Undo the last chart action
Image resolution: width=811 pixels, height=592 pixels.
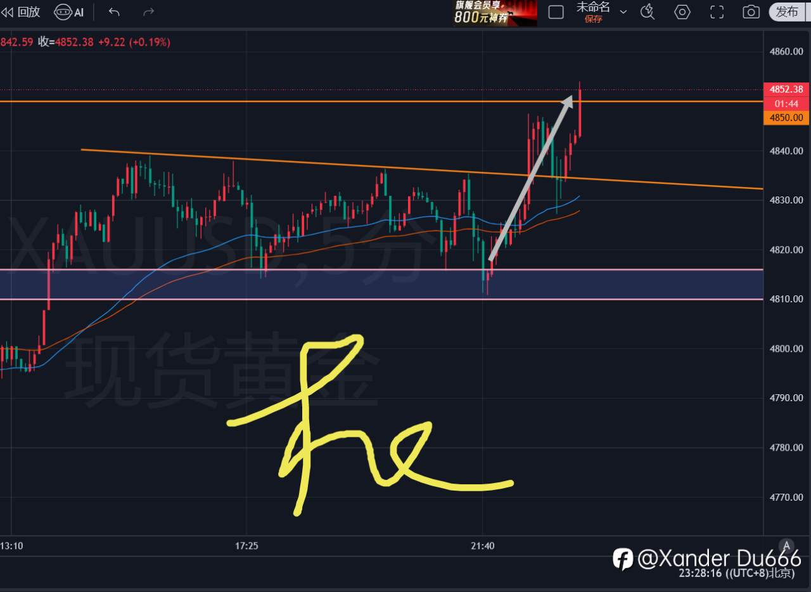114,11
